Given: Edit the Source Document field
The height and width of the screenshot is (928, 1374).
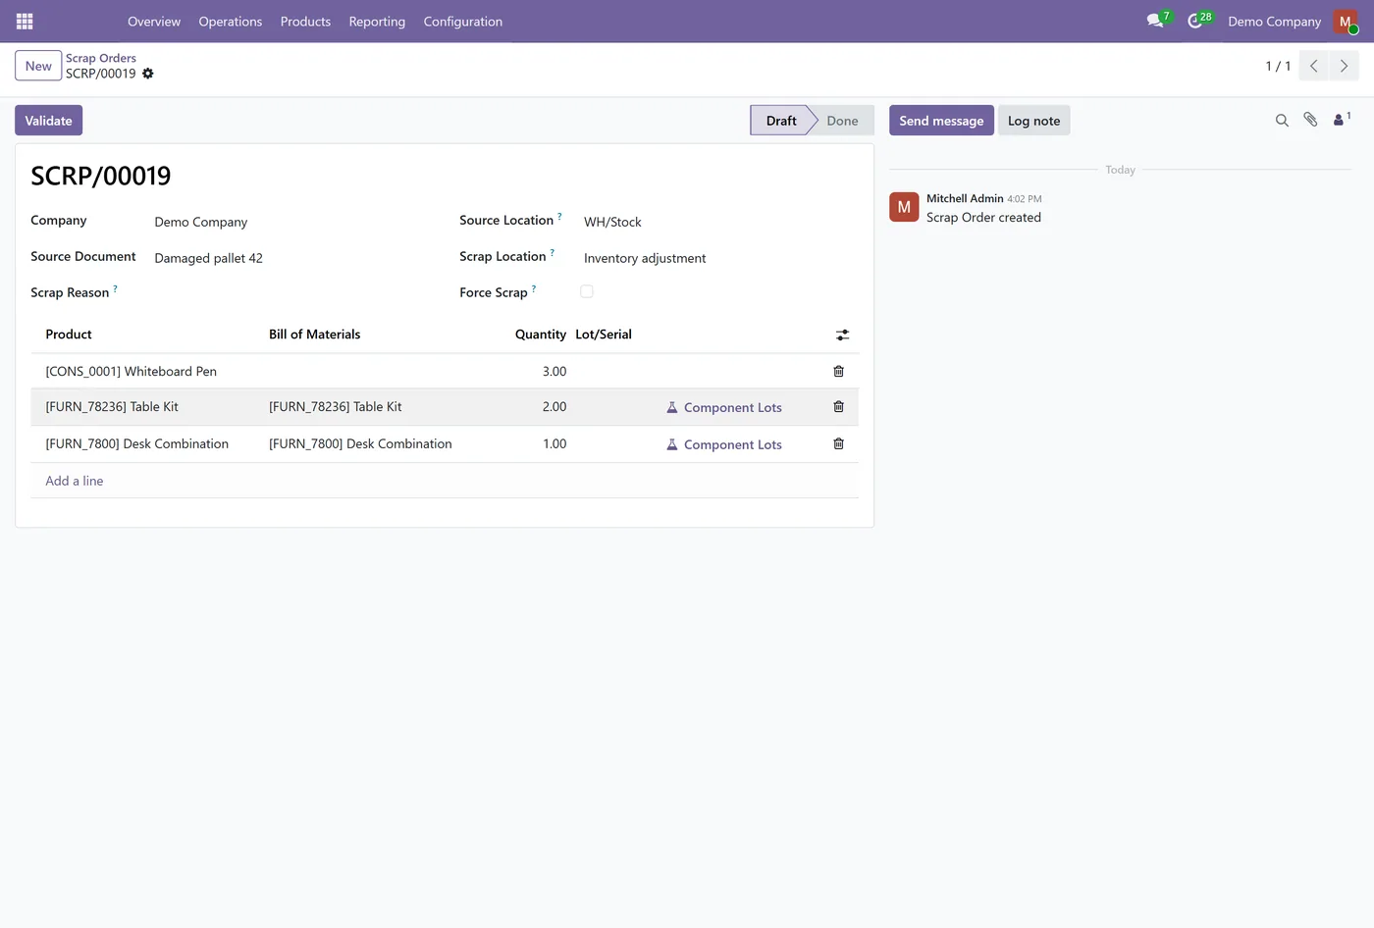Looking at the screenshot, I should click(x=291, y=258).
